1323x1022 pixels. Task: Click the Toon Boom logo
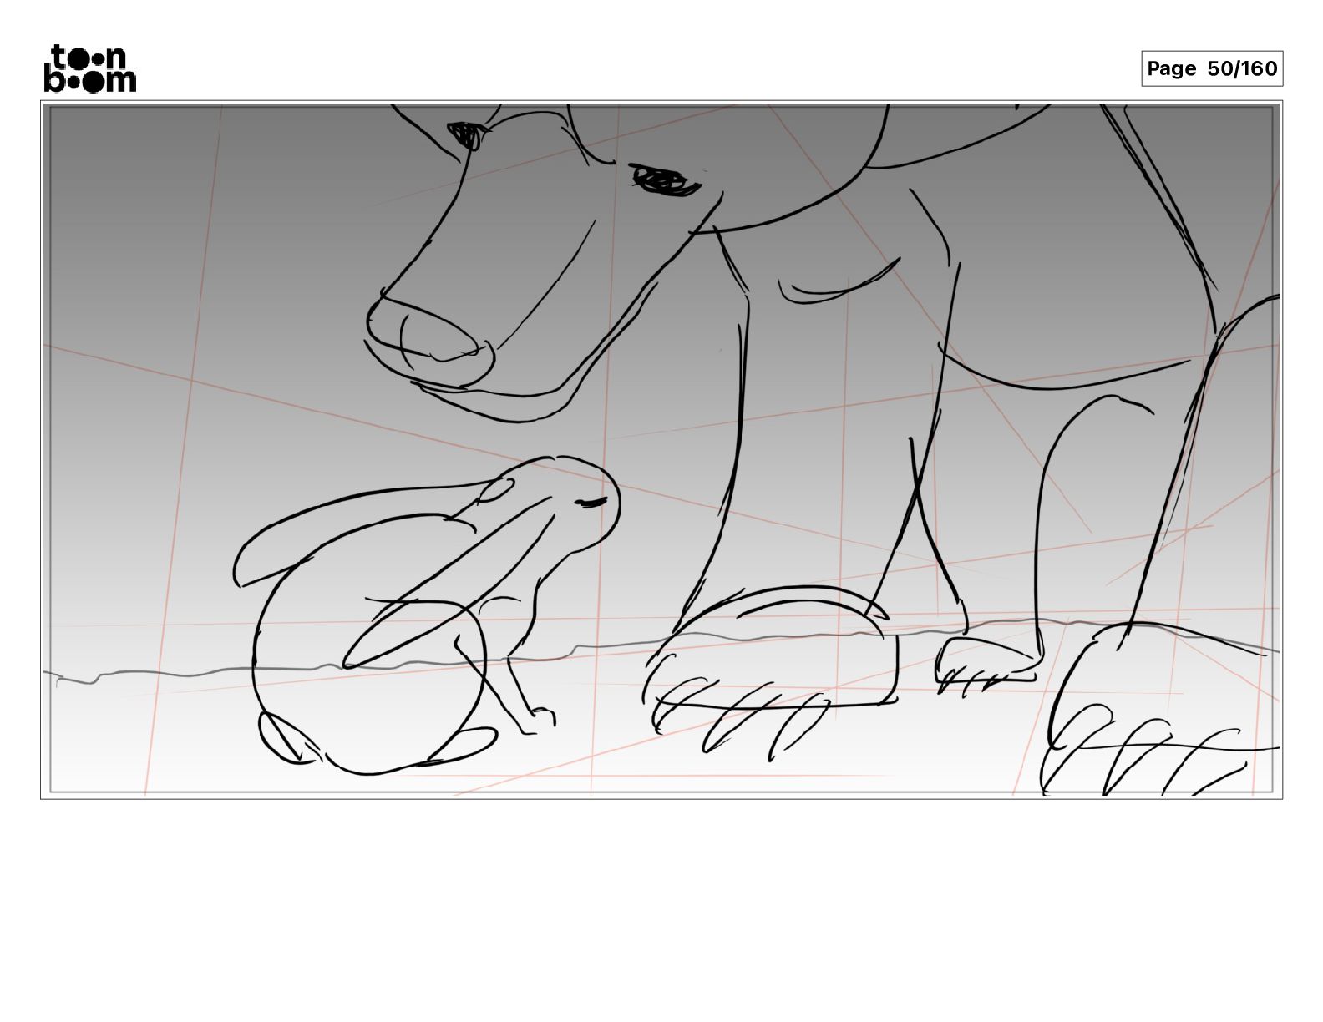(89, 68)
